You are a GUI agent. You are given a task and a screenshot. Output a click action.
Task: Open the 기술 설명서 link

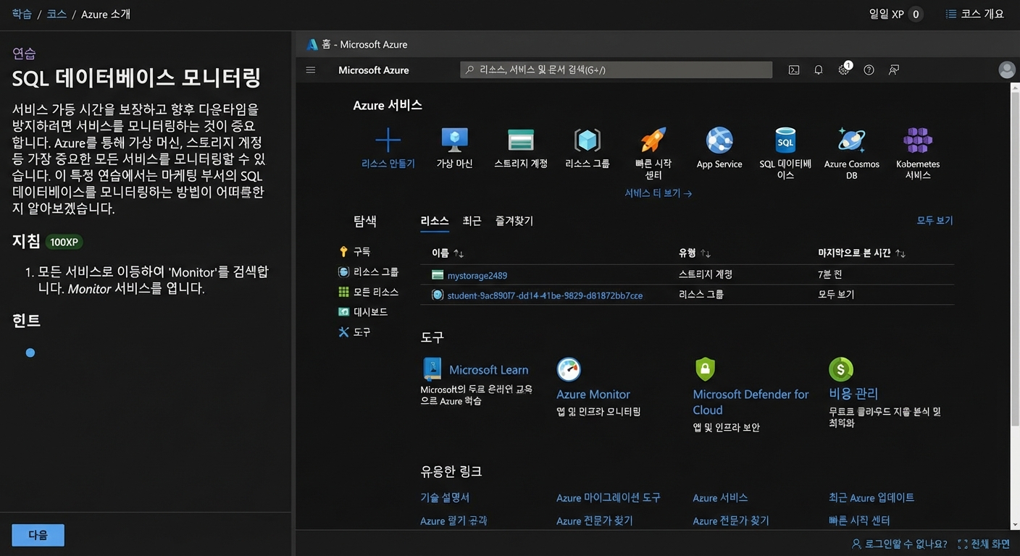pos(445,497)
